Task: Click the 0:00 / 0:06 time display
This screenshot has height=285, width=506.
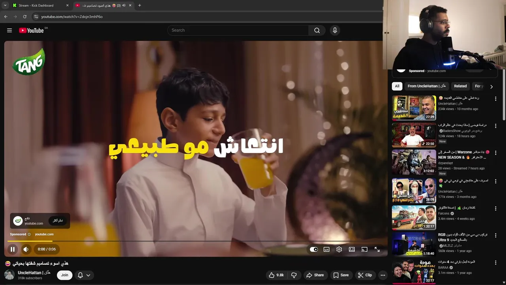Action: 47,249
